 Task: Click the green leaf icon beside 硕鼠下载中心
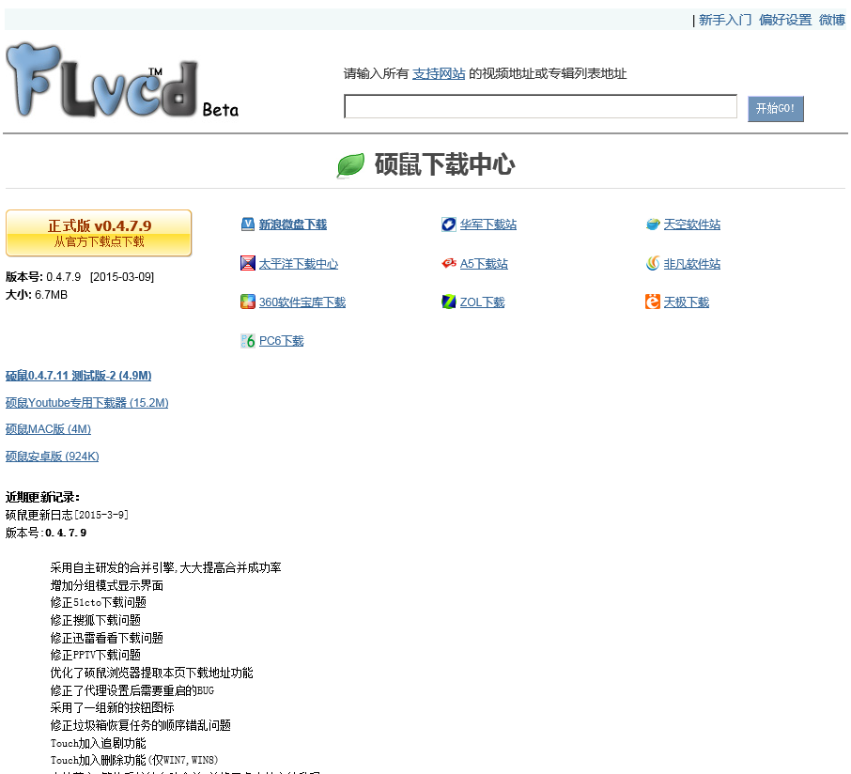pos(350,165)
